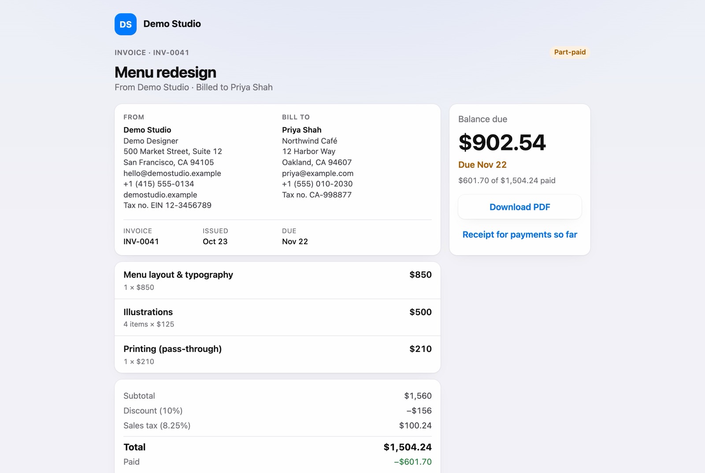Click '$601.70 of $1,504.24 paid' text
Image resolution: width=705 pixels, height=473 pixels.
507,180
